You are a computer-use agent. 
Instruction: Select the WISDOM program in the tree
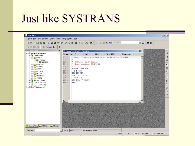point(45,62)
